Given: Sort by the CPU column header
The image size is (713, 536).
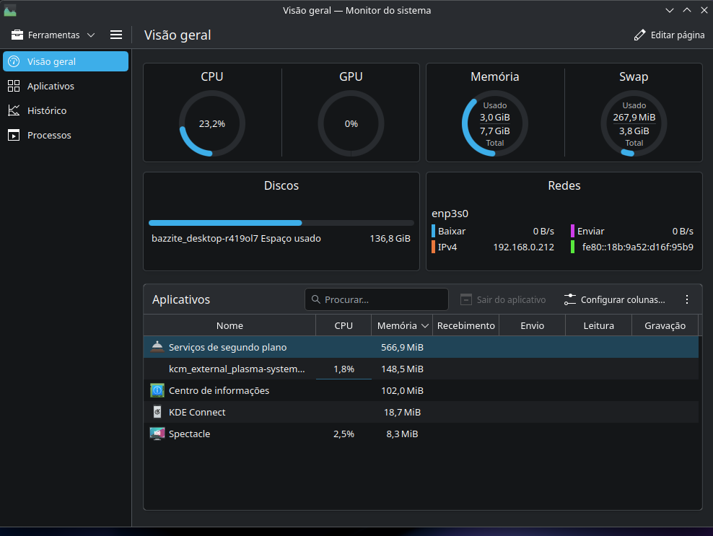Looking at the screenshot, I should pyautogui.click(x=344, y=325).
